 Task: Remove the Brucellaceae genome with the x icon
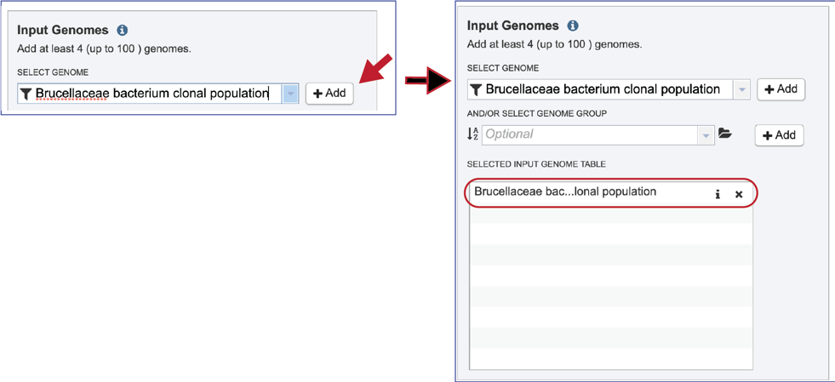[739, 194]
